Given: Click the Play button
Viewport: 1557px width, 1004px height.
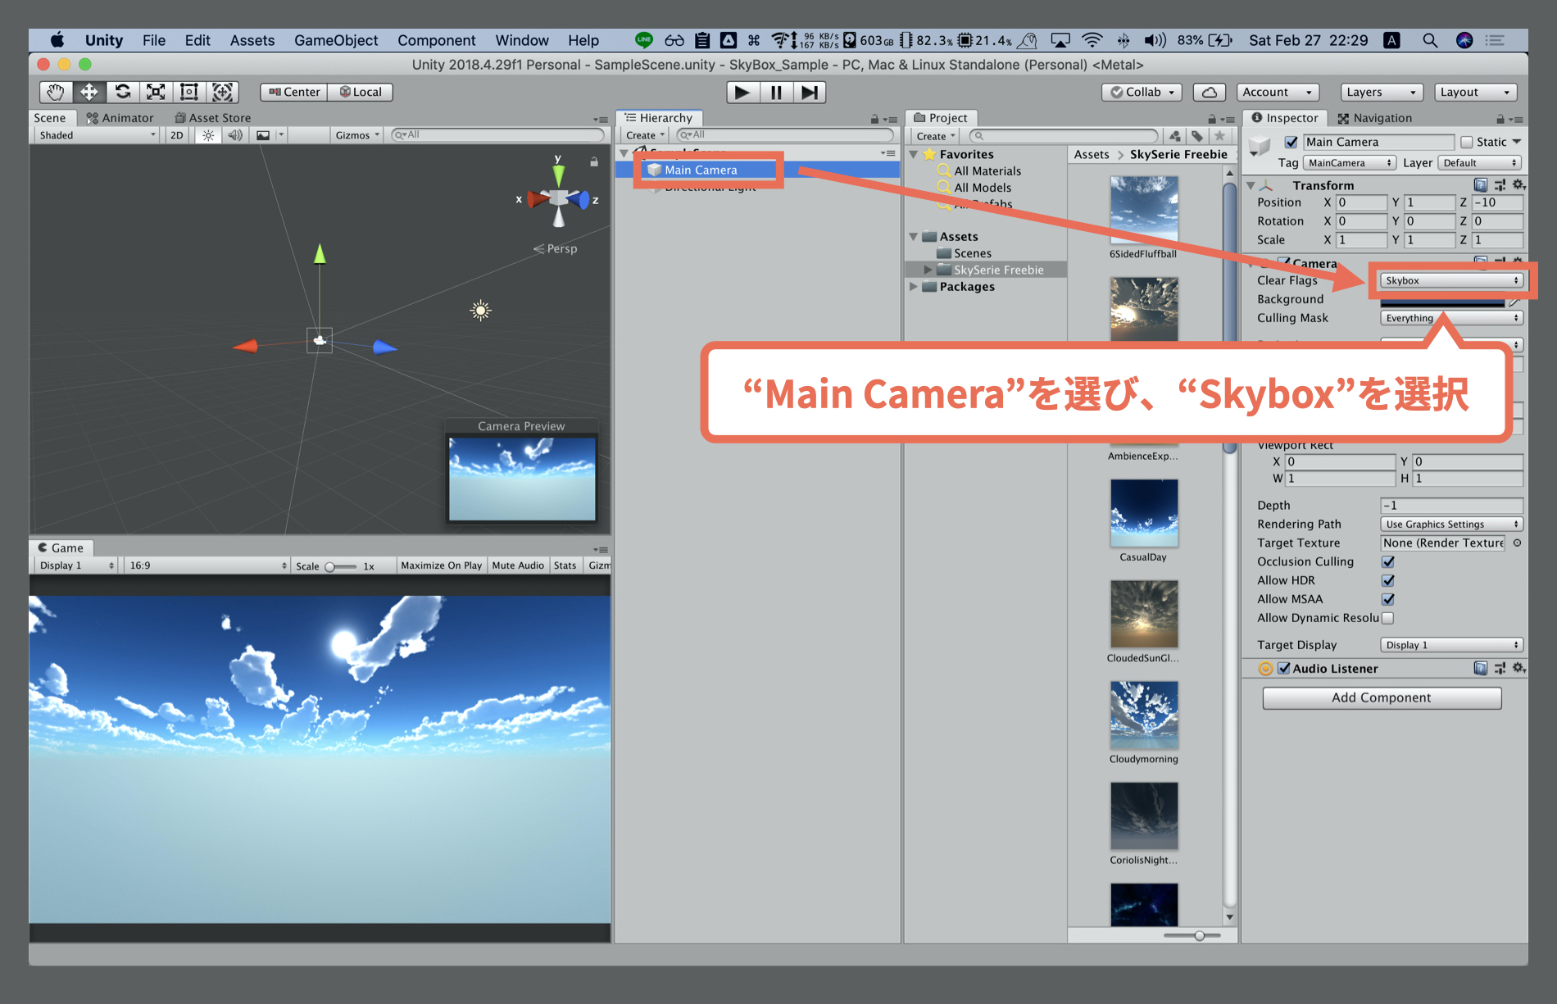Looking at the screenshot, I should tap(742, 93).
